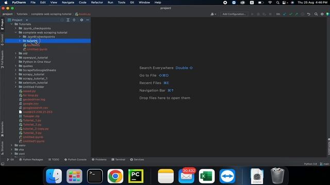Select Untitled1.ipynb in project tree
The width and height of the screenshot is (330, 185).
pos(34,141)
